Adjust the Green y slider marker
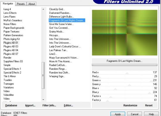Viewport: 161px width, 116px height. [x=129, y=85]
